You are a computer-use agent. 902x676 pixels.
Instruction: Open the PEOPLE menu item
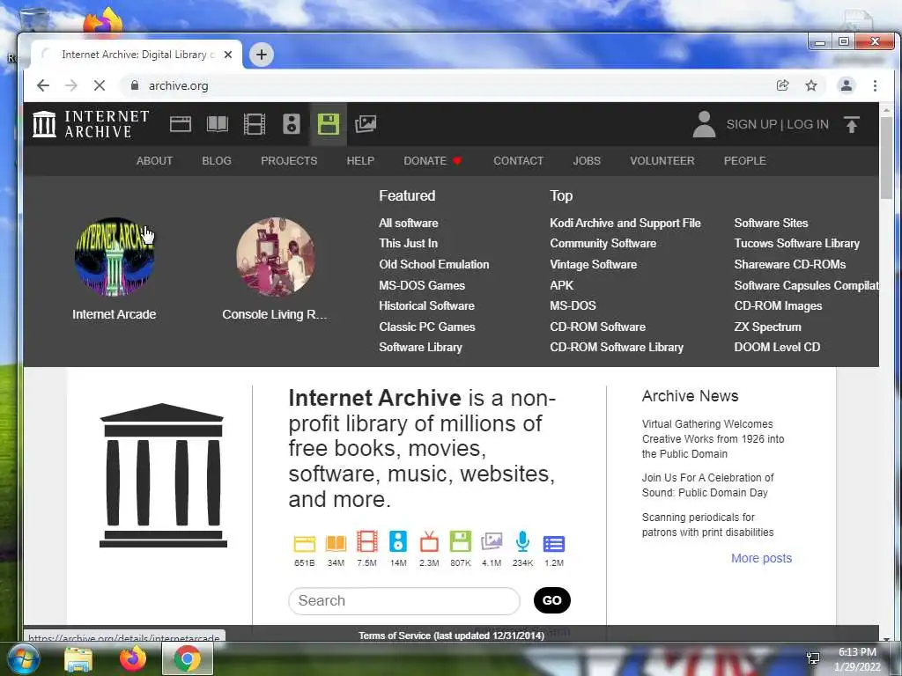tap(745, 161)
